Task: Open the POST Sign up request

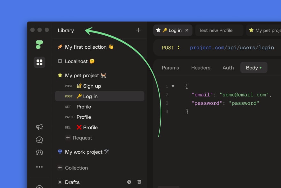Action: 100,86
